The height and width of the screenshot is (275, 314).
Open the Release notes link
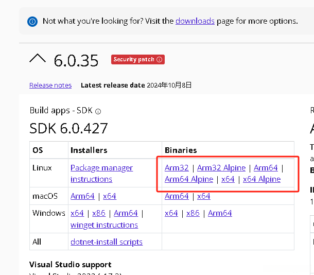click(50, 85)
